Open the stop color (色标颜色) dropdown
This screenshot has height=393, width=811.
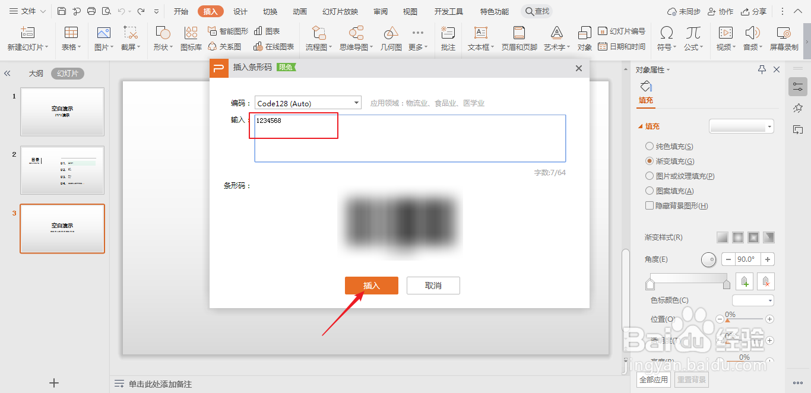[753, 300]
